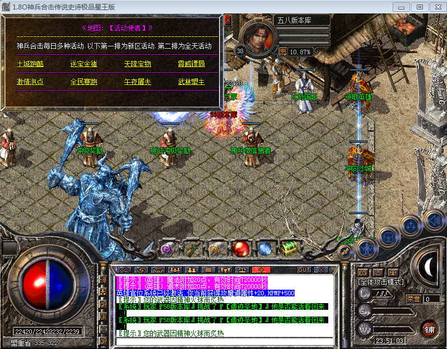
Task: Toggle the list-with-sound channel filter
Action: pos(103,316)
